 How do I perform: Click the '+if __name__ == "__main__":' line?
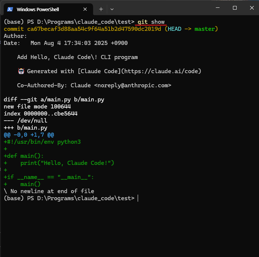click(x=49, y=177)
